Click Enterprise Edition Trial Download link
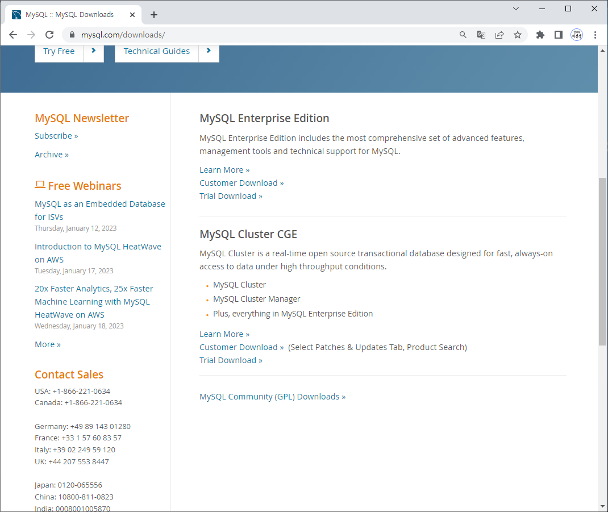The height and width of the screenshot is (512, 608). click(x=231, y=196)
